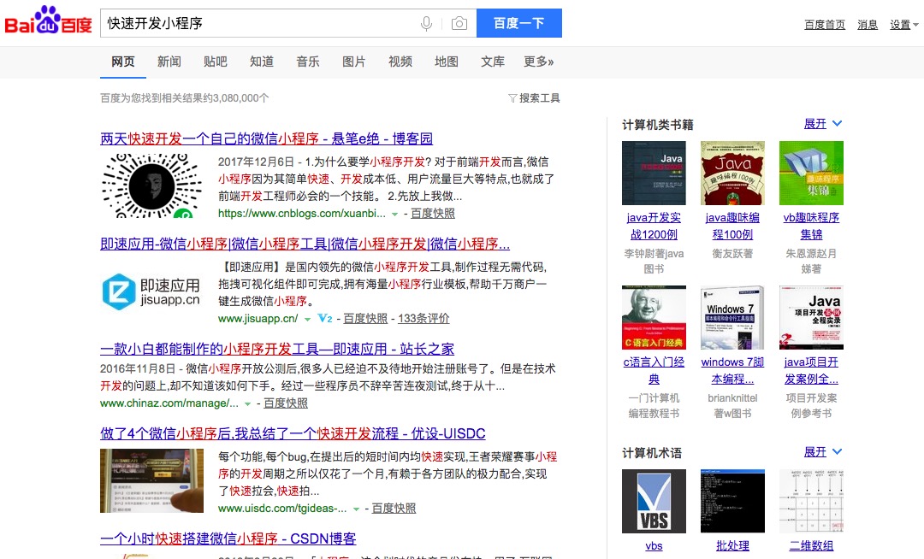This screenshot has width=924, height=559.
Task: Open the 更多» search categories
Action: (x=539, y=62)
